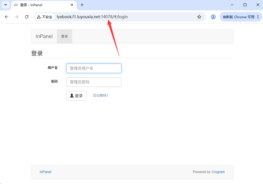Reload the InPanel login page

(x=27, y=17)
